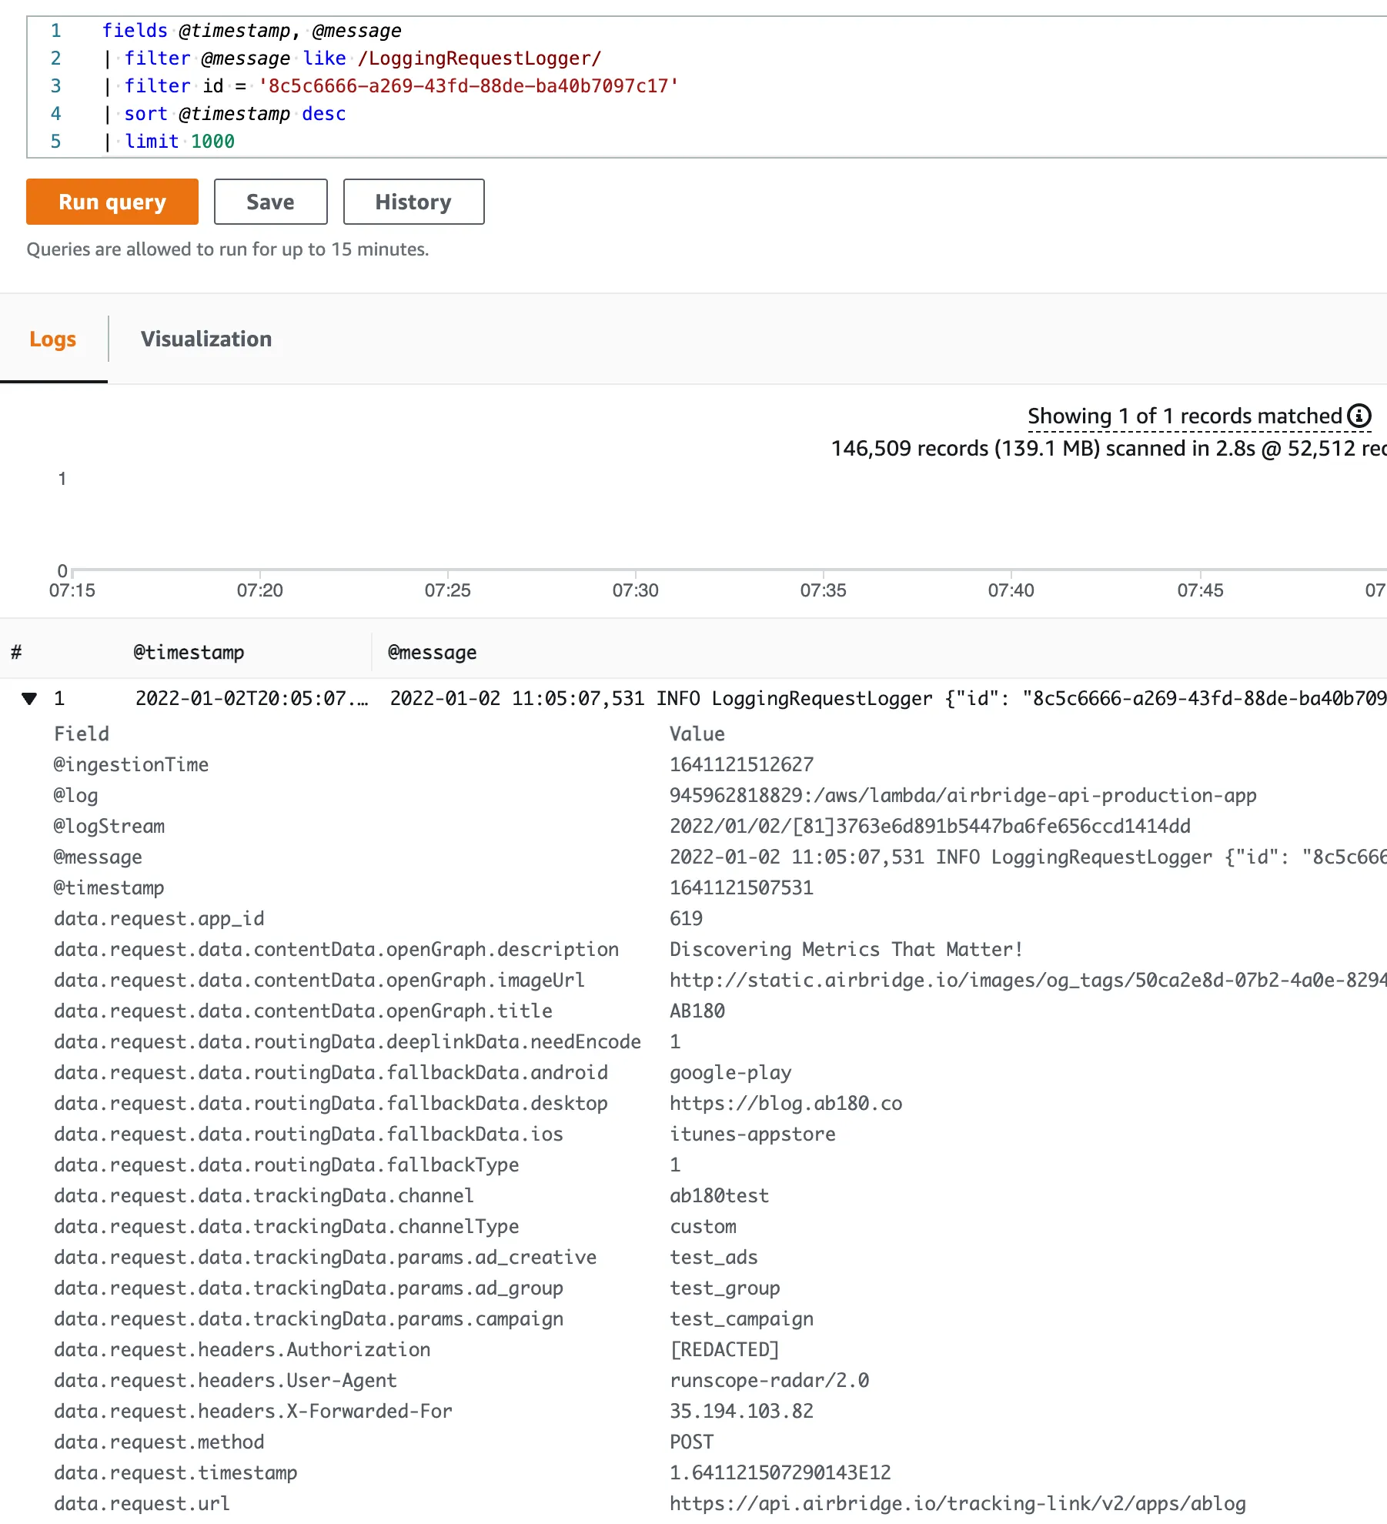The height and width of the screenshot is (1524, 1387).
Task: Click the 07:45 label on the histogram axis
Action: tap(1200, 590)
